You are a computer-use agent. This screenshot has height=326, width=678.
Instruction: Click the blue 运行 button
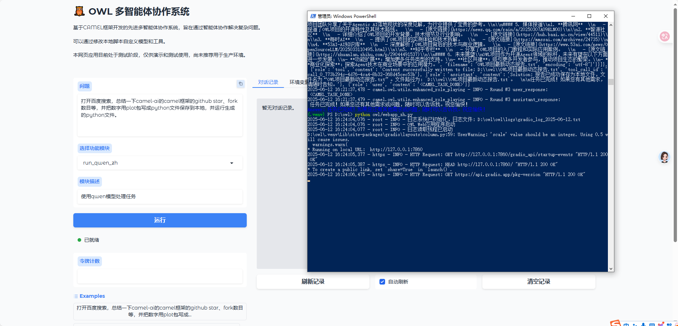click(x=160, y=220)
